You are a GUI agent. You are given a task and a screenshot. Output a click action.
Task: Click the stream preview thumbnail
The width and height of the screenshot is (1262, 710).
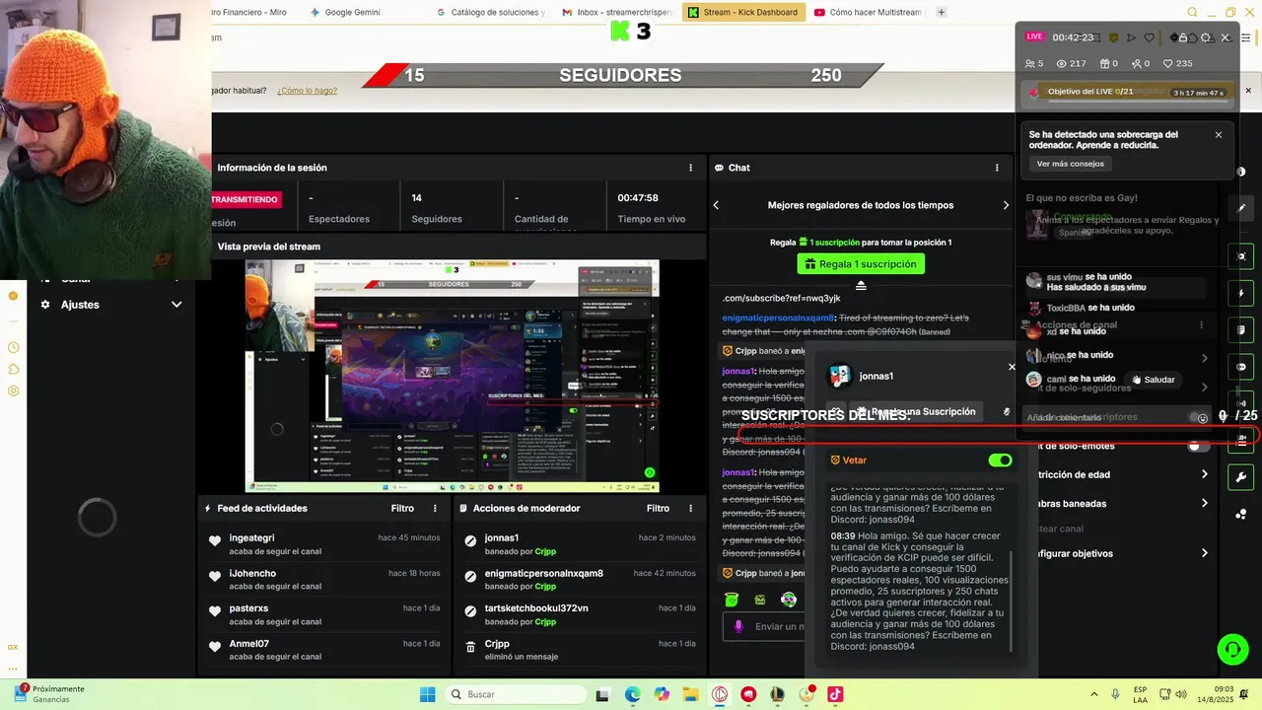pos(453,376)
